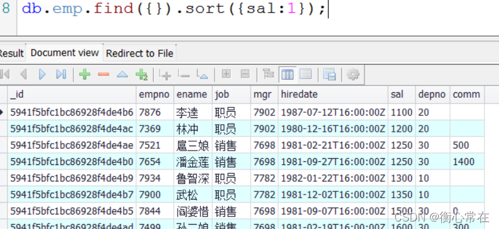Delete document with red minus icon
Viewport: 499px width, 229px height.
pyautogui.click(x=104, y=75)
